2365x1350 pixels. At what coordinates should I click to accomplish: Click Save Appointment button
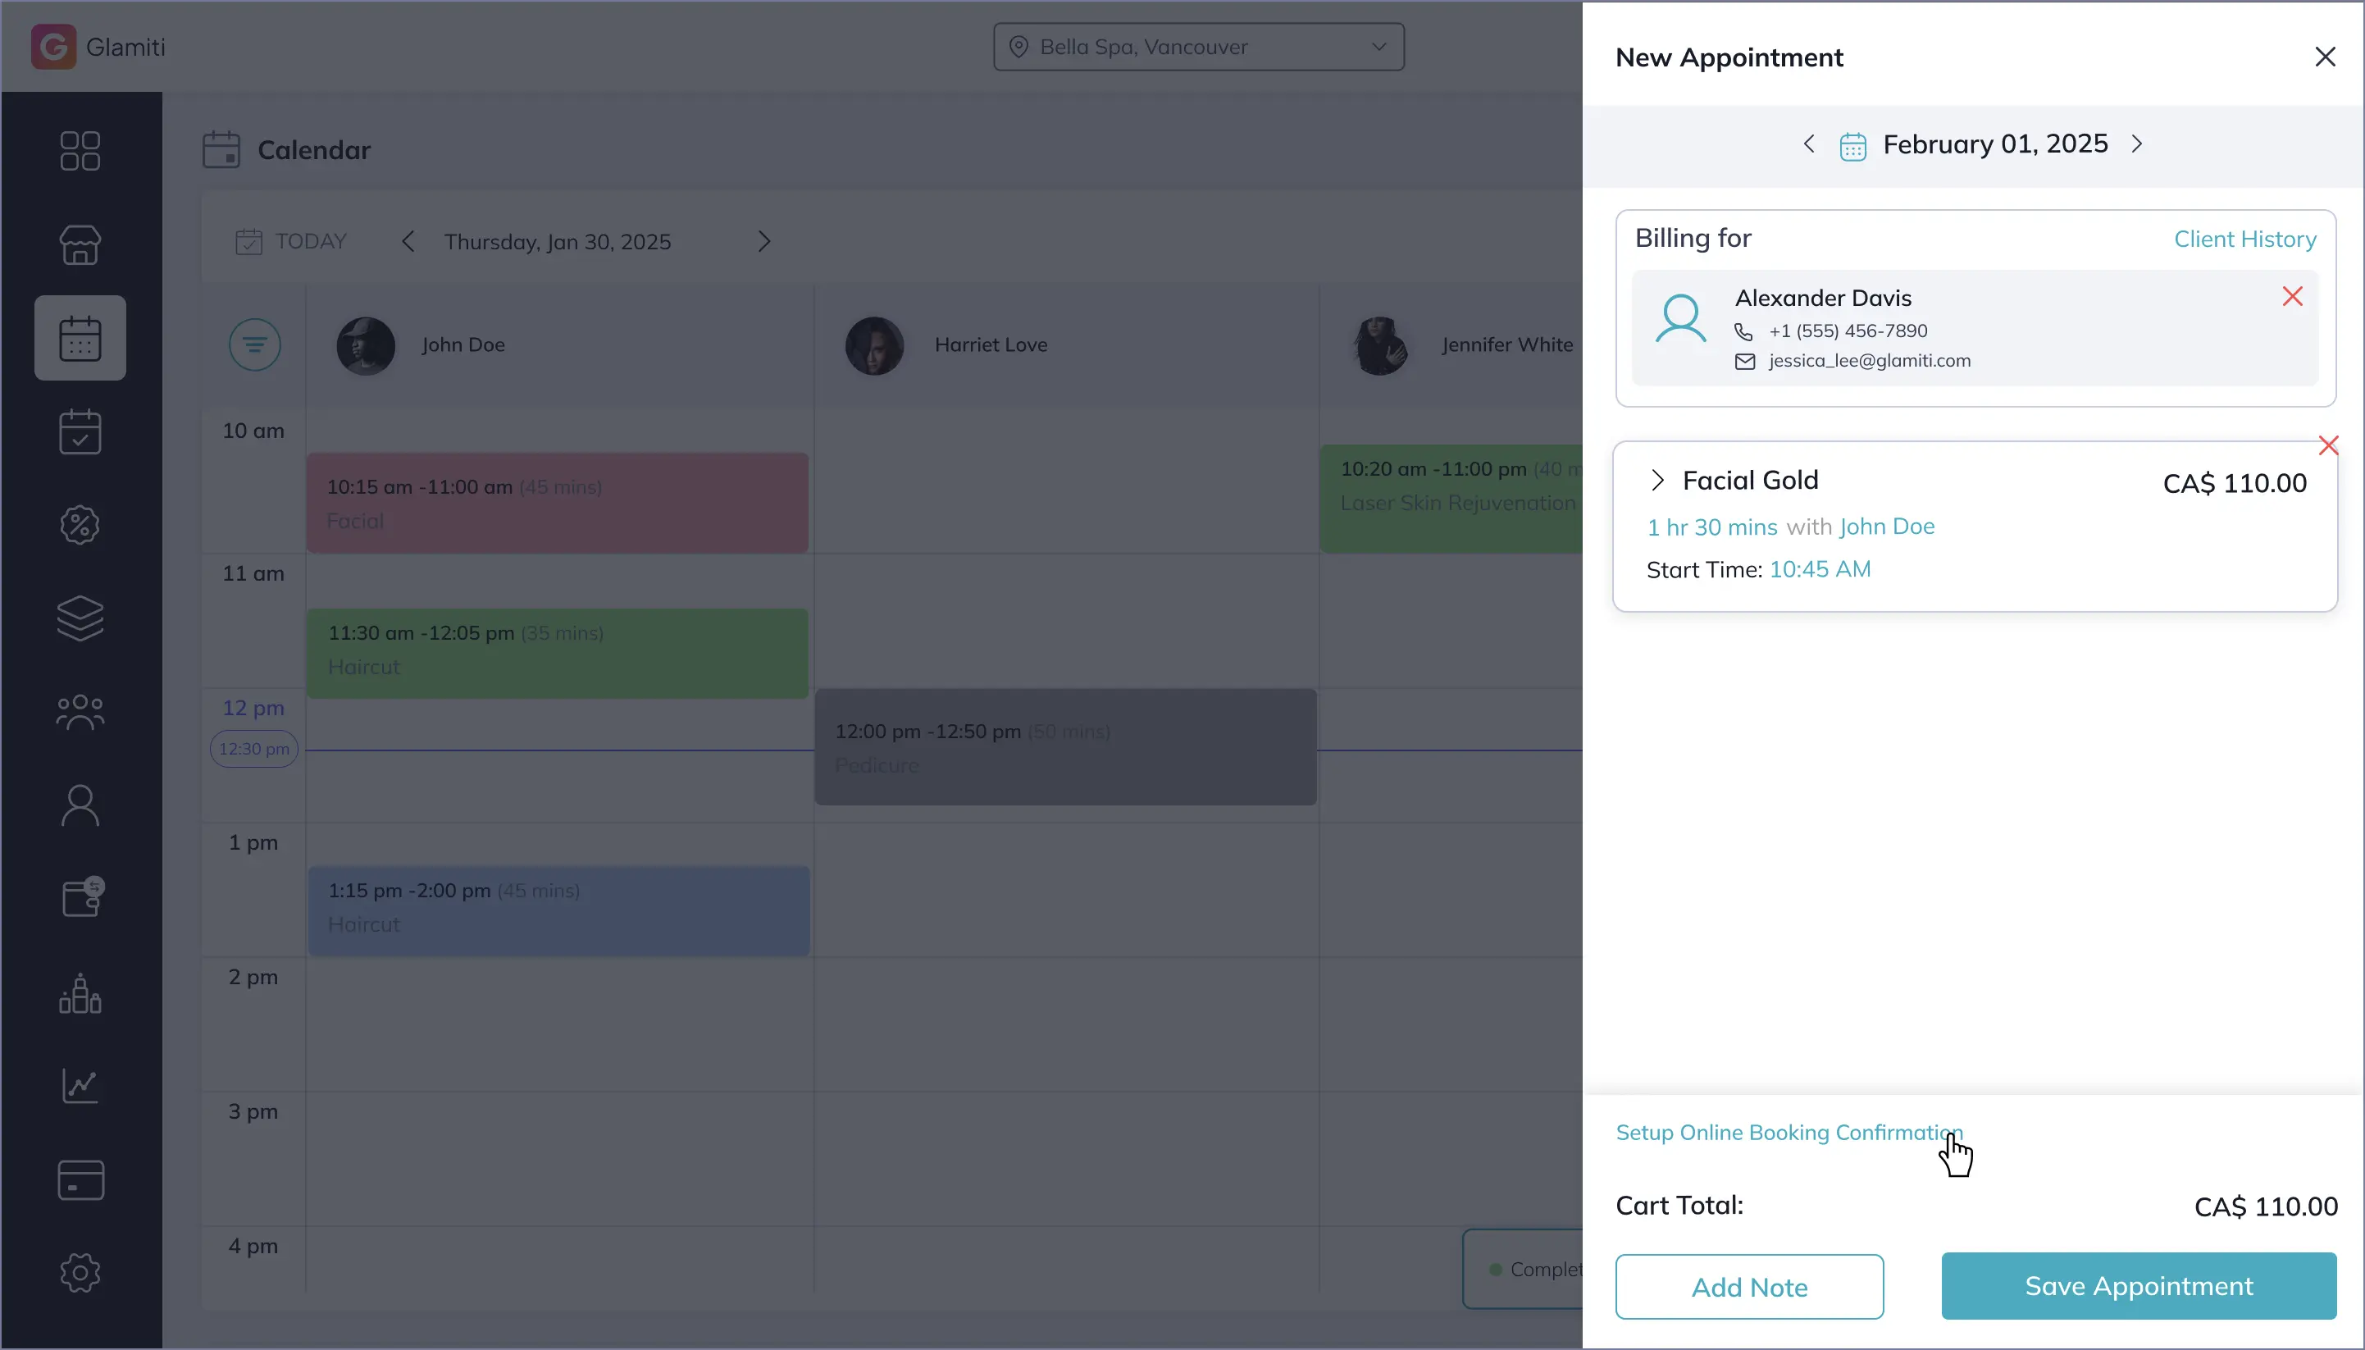(2138, 1286)
